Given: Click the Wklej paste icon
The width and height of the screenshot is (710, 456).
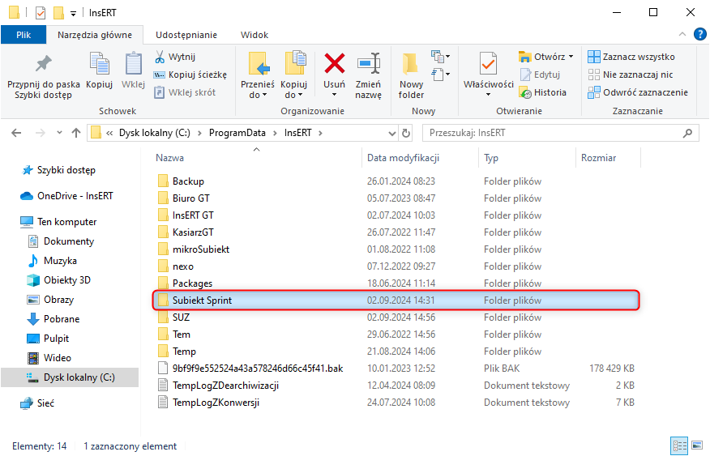Looking at the screenshot, I should coord(133,64).
